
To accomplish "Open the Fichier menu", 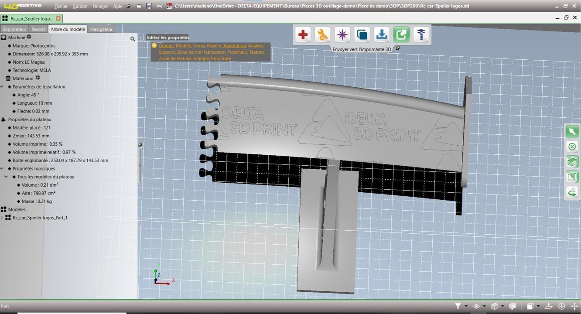I will point(61,7).
